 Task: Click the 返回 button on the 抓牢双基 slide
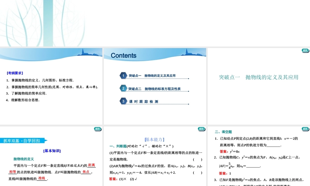pos(98,129)
